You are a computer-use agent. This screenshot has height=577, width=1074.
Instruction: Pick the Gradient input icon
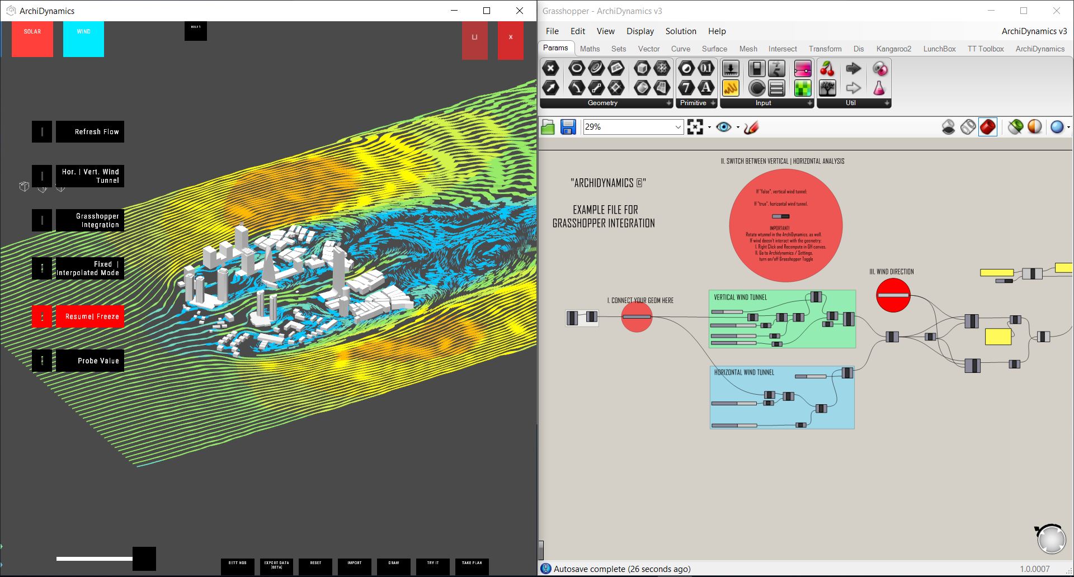pyautogui.click(x=803, y=68)
